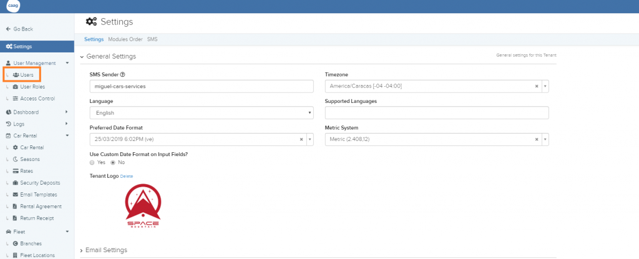The image size is (639, 259).
Task: Click the Security Deposits icon
Action: tap(16, 183)
